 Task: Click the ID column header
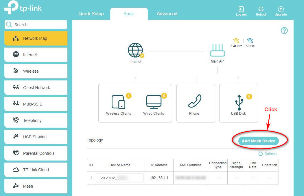(91, 165)
